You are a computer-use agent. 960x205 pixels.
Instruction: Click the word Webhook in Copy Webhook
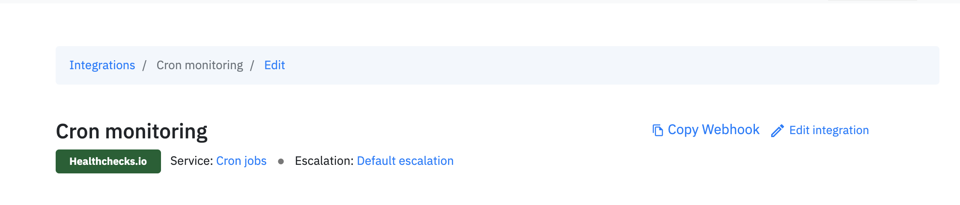point(731,129)
